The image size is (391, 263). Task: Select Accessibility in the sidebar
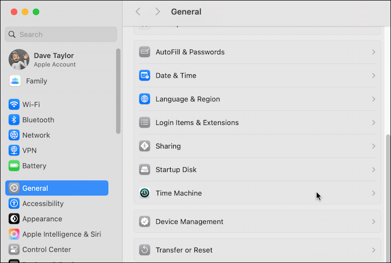point(57,203)
